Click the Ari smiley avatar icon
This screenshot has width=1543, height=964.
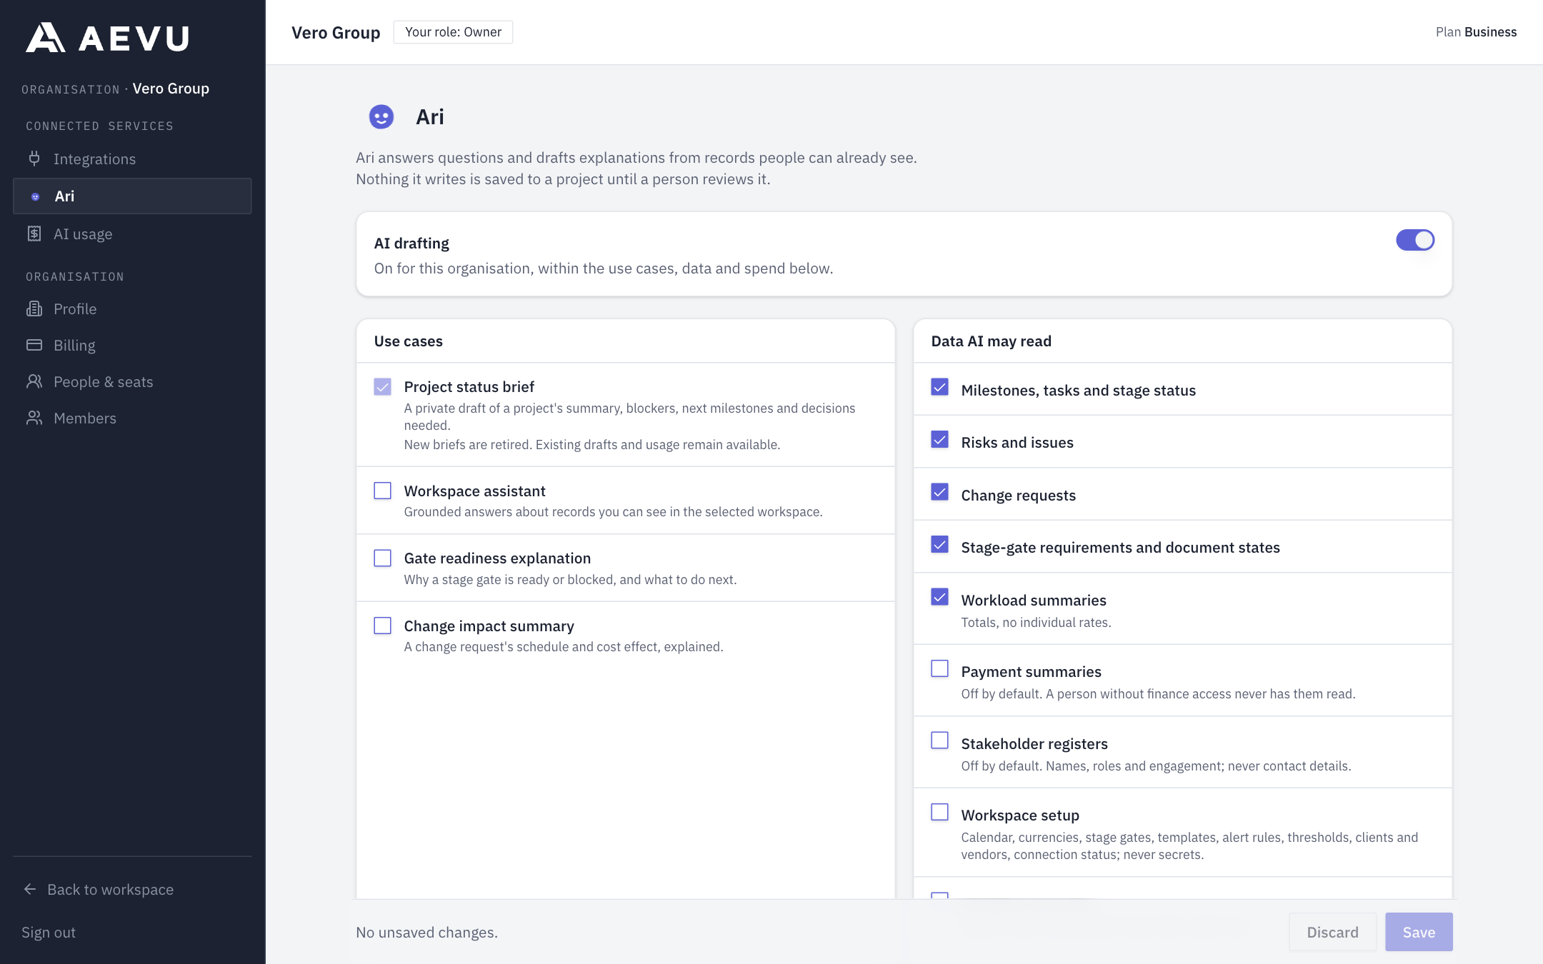381,116
